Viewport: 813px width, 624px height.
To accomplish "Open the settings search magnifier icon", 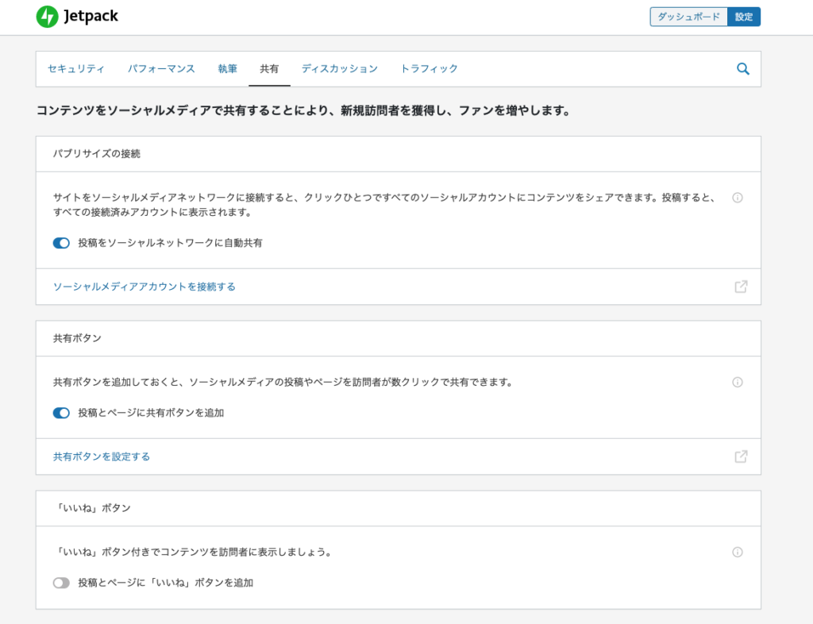I will [742, 69].
